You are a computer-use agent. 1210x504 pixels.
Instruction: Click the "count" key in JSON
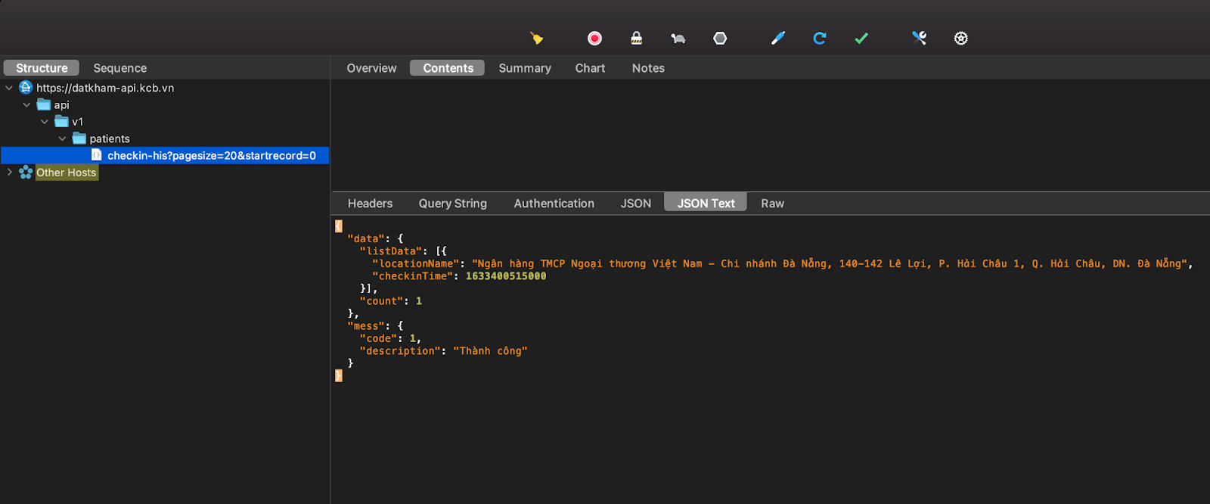(382, 301)
